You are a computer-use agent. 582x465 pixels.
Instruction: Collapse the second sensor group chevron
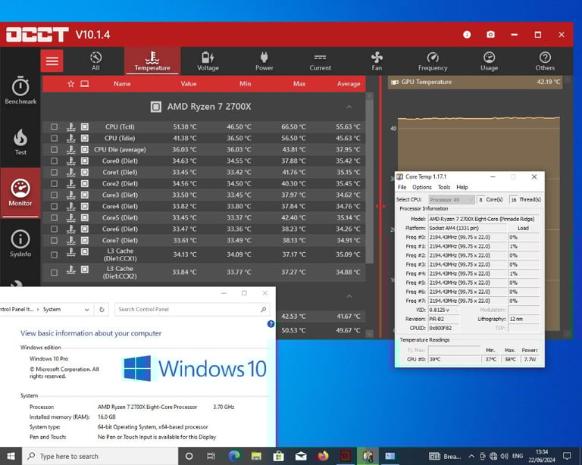click(349, 296)
